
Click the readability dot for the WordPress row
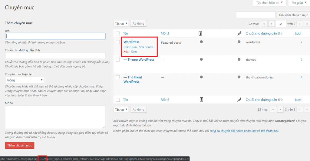[239, 42]
